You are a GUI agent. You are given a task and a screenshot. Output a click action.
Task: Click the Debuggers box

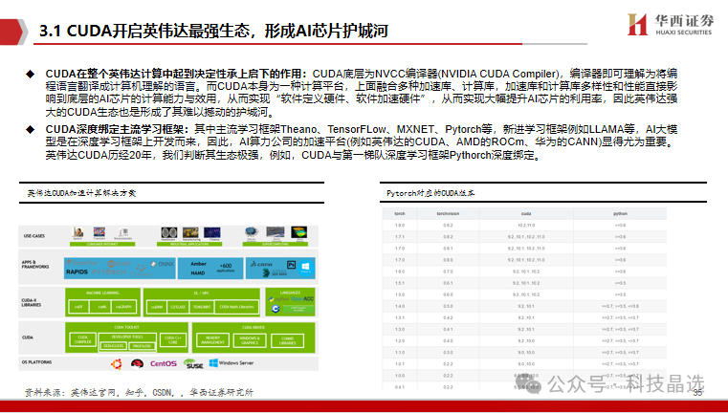pos(113,346)
